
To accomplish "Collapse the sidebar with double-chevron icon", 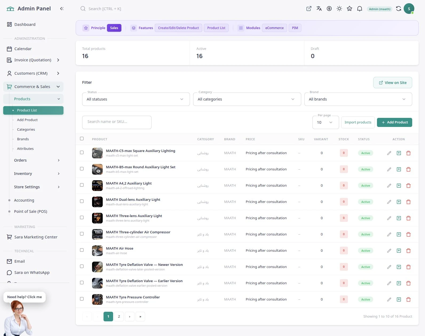I will pos(62,9).
